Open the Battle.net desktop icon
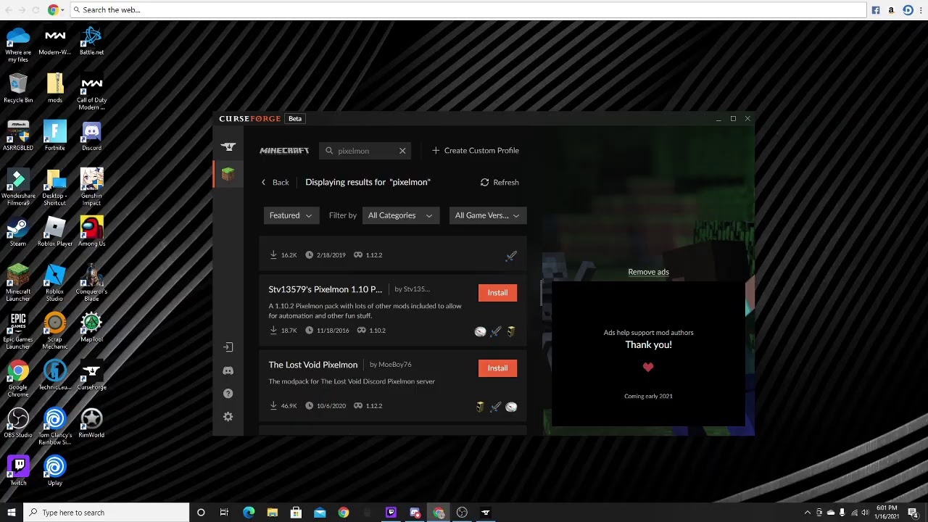This screenshot has width=928, height=522. click(x=91, y=41)
